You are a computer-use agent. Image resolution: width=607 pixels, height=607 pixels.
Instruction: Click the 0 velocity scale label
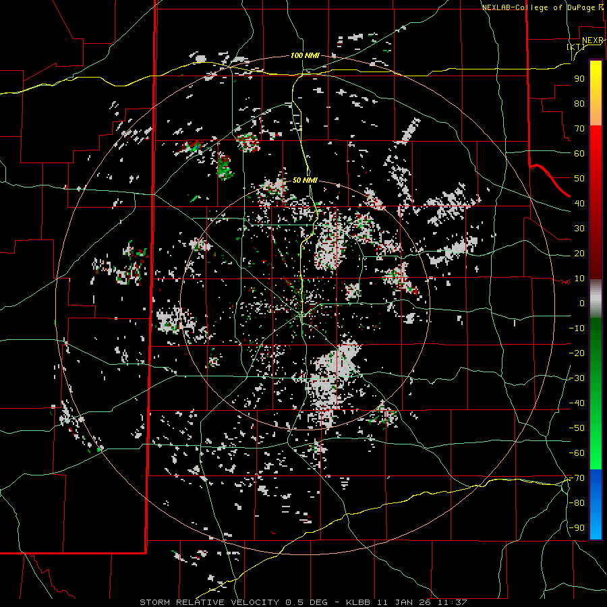pos(582,303)
